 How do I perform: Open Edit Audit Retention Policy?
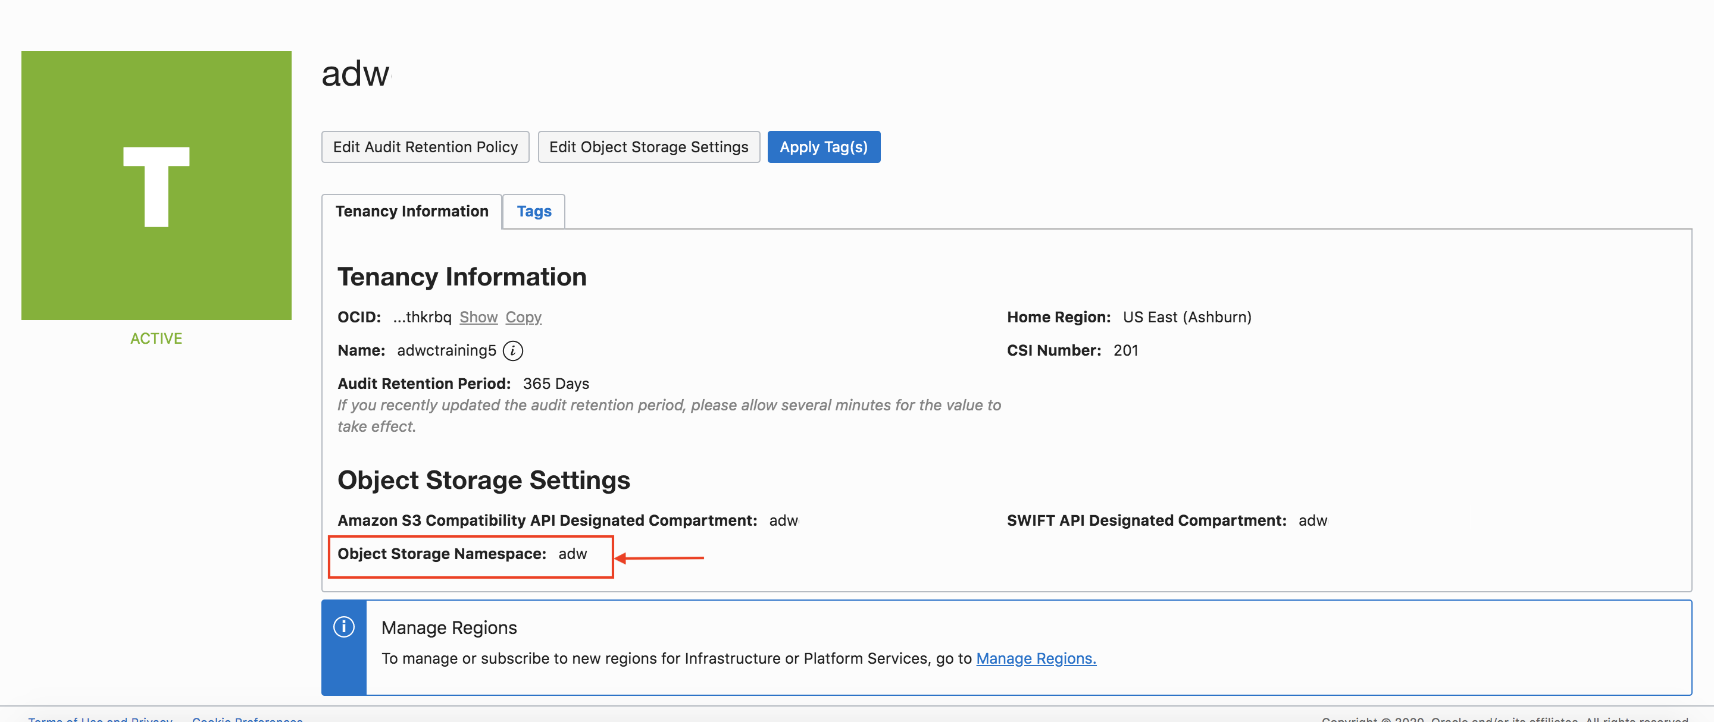tap(425, 147)
